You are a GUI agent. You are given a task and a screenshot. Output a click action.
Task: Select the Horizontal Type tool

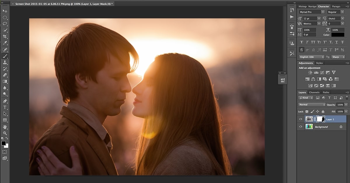point(5,107)
